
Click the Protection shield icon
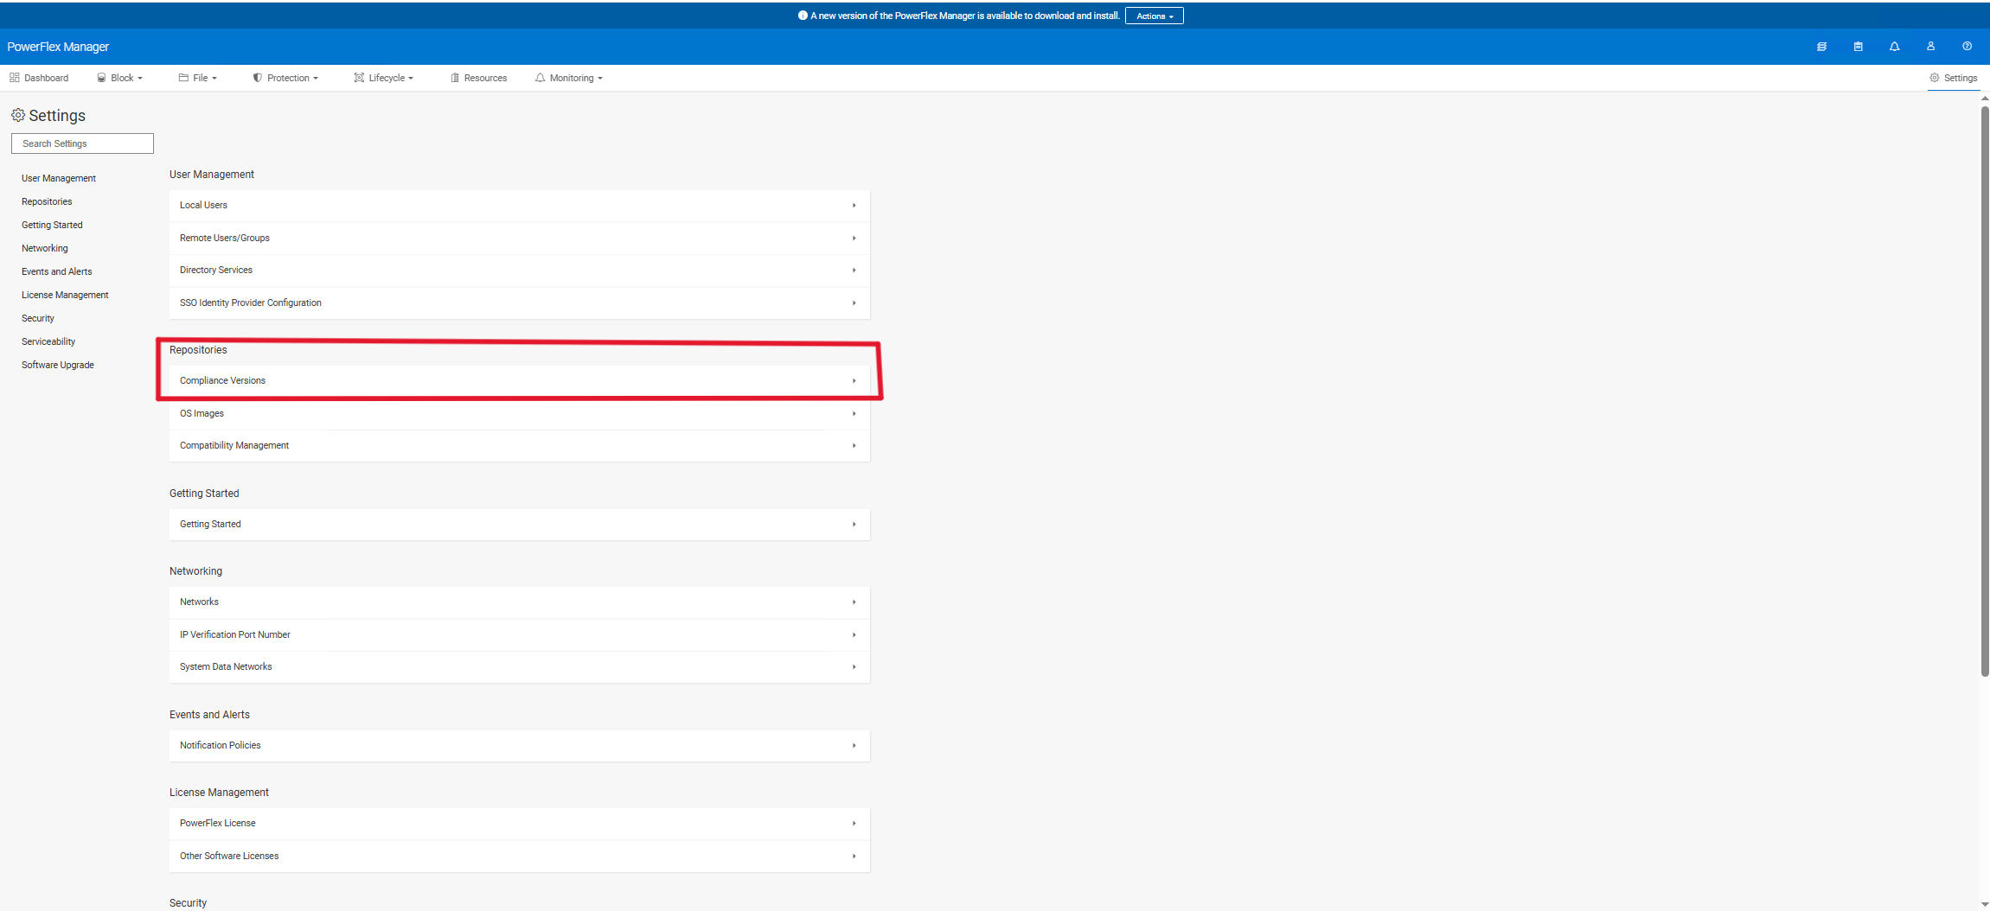click(257, 78)
